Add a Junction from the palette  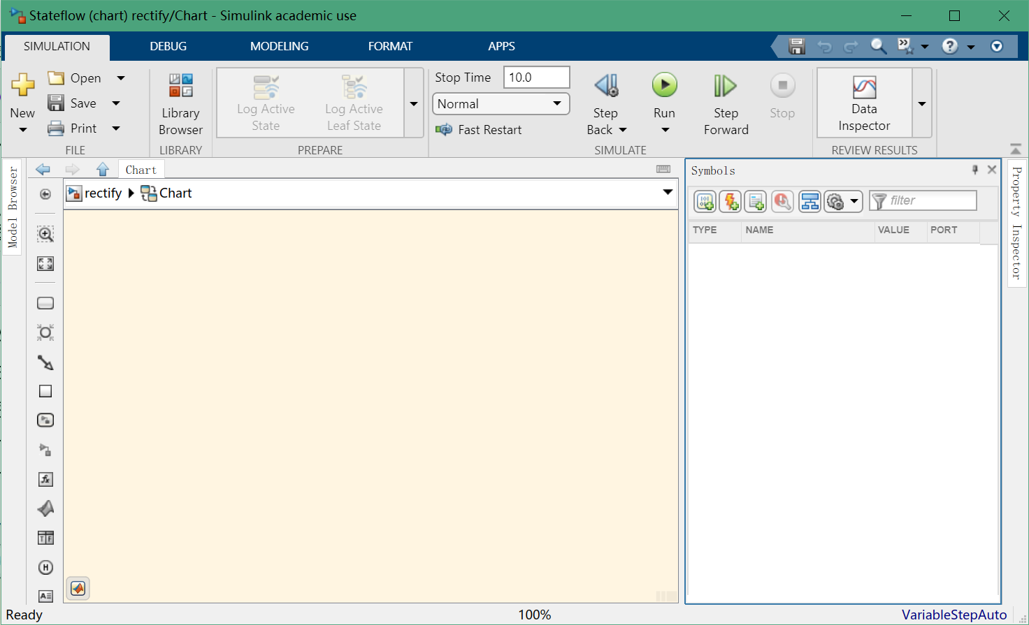(x=45, y=332)
